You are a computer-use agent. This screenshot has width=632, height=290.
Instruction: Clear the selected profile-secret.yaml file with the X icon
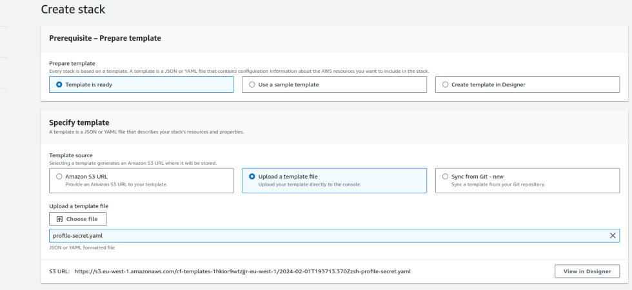coord(613,236)
